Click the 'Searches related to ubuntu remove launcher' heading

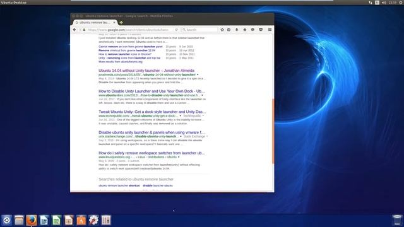click(x=136, y=179)
